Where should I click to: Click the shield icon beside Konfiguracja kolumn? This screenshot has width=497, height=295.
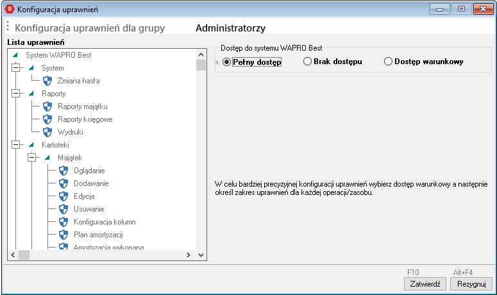[63, 222]
